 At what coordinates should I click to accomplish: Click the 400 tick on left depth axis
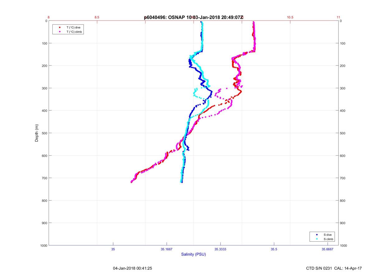44,111
